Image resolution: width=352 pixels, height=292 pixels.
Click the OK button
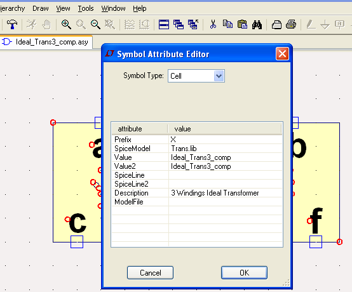click(244, 272)
